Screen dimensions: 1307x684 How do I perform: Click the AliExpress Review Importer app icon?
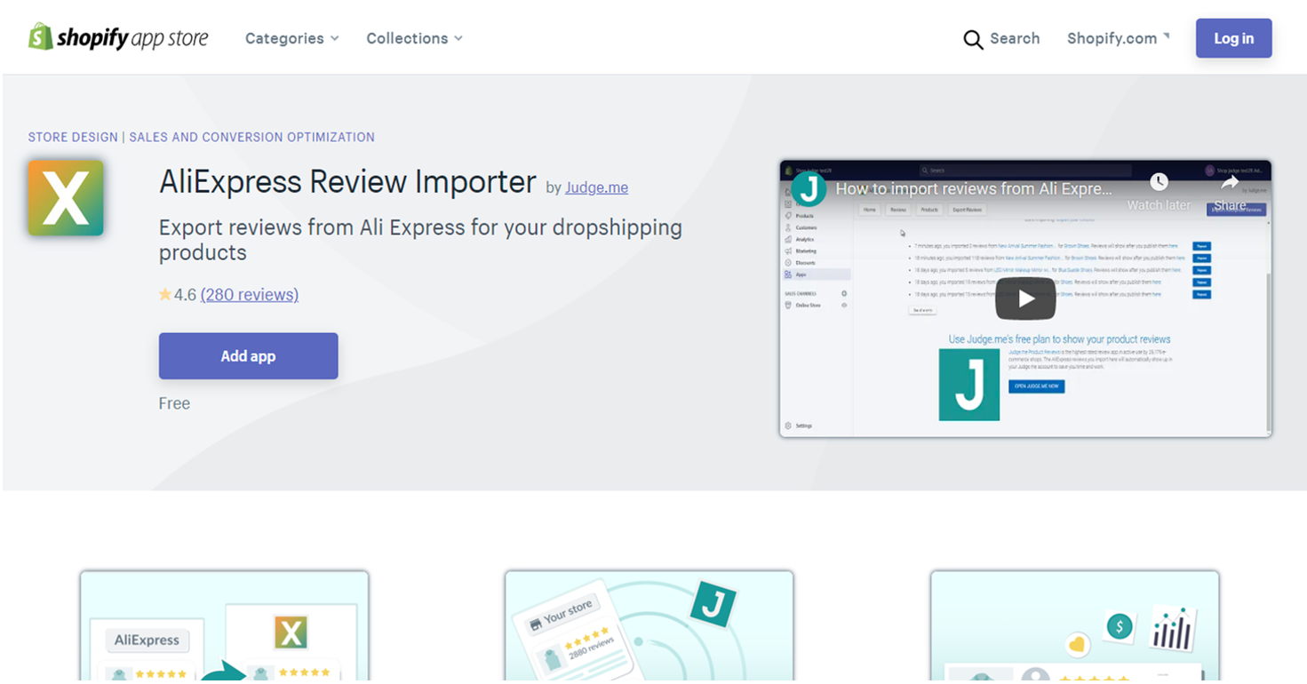[x=66, y=198]
